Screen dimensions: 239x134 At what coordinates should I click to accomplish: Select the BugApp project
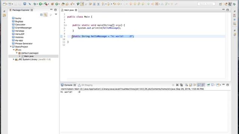click(18, 22)
